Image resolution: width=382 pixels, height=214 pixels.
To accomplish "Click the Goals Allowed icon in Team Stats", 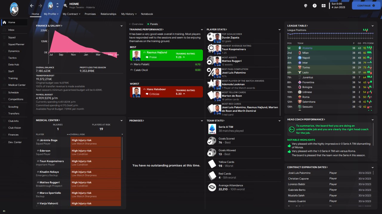I will click(212, 152).
